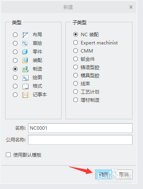Viewport: 143px width, 189px height.
Task: Select the 增材制造 subtype radio button
Action: (76, 100)
